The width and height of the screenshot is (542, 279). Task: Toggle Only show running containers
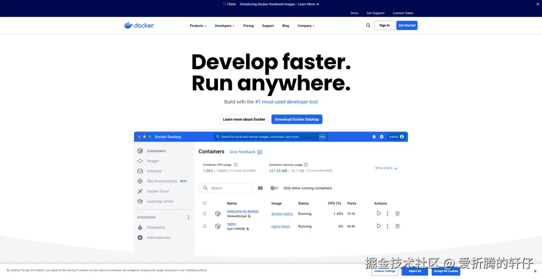click(274, 188)
